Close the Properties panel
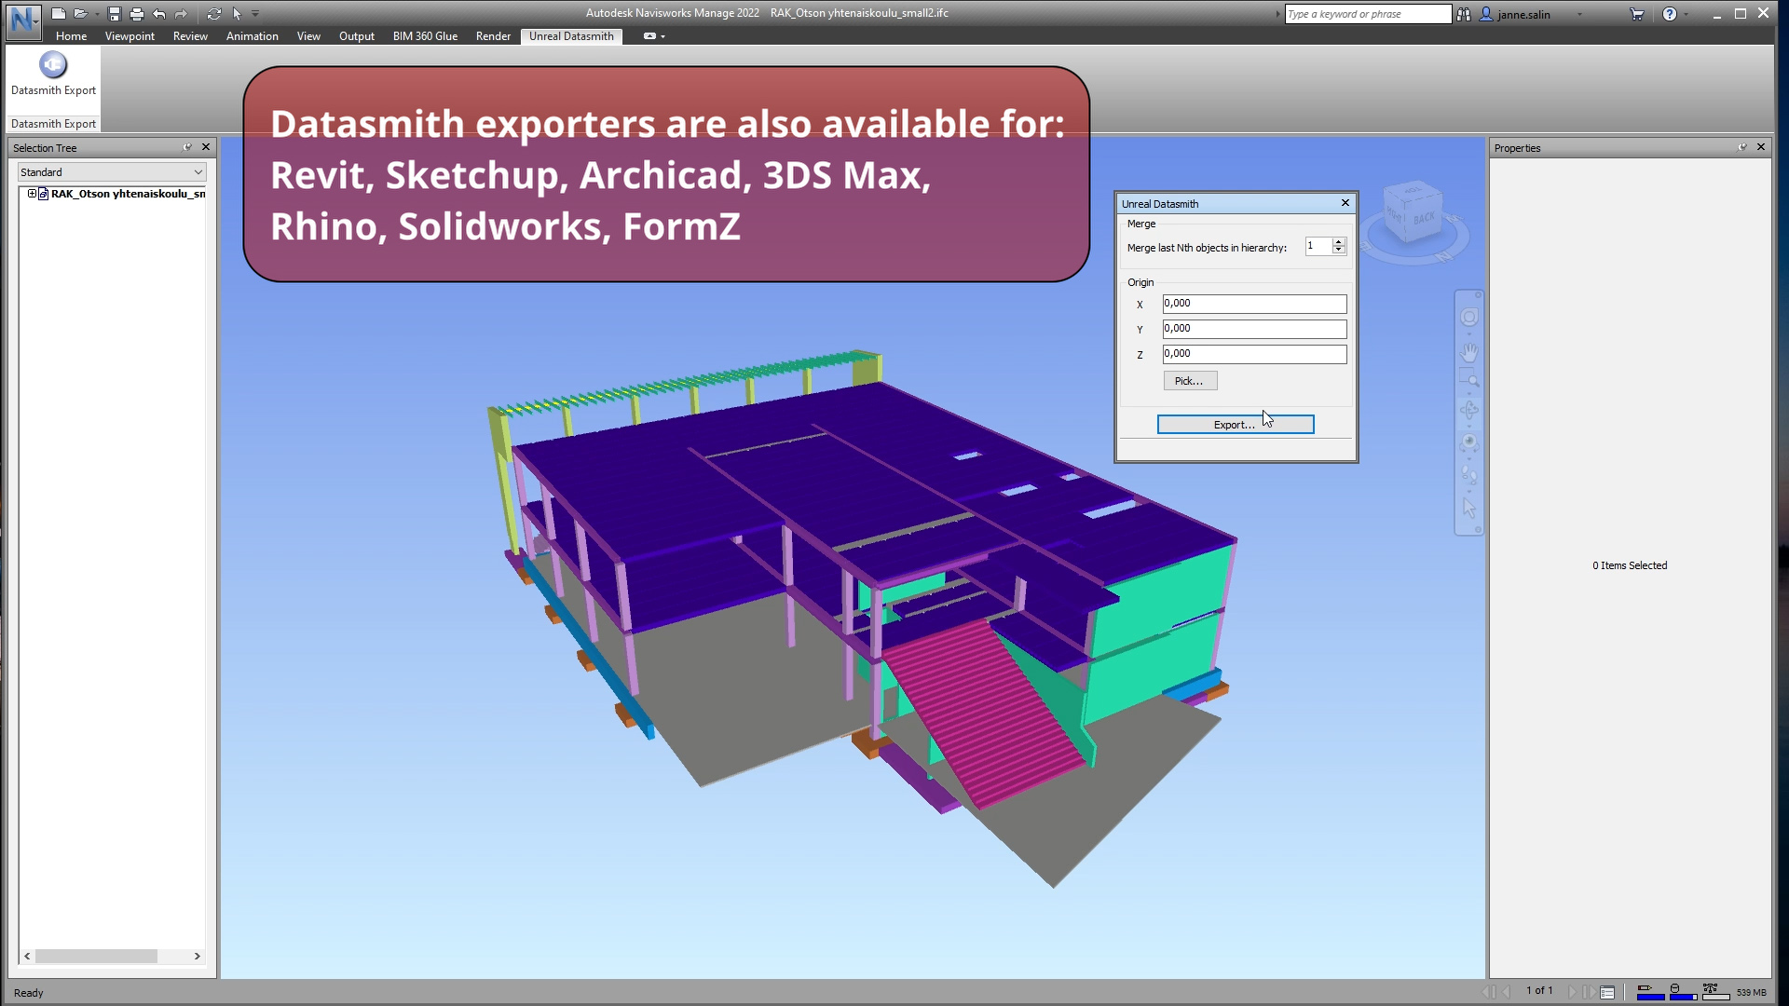 [1761, 147]
